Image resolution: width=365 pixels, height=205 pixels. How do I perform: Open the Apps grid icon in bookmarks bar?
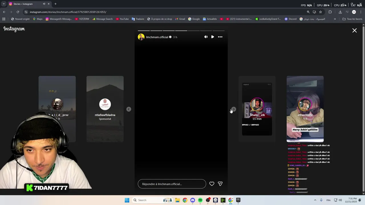[4, 19]
